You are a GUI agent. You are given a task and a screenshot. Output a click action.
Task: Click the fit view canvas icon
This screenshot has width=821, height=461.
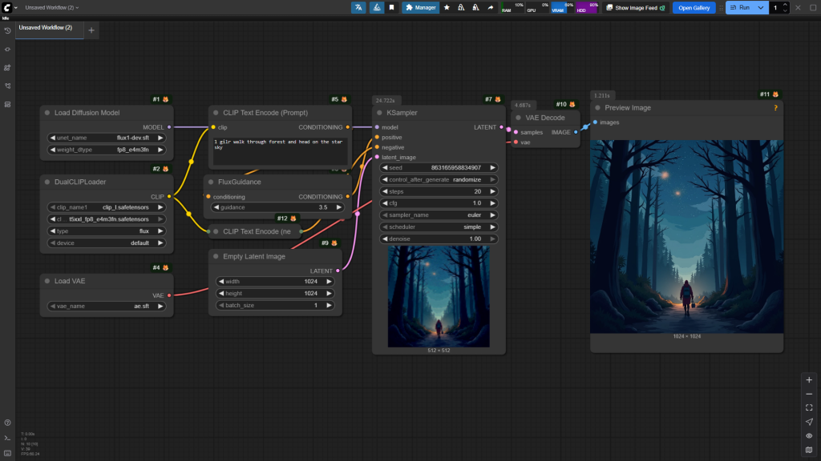tap(809, 407)
